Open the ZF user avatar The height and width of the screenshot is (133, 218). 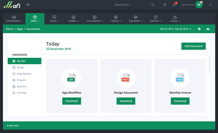199,5
